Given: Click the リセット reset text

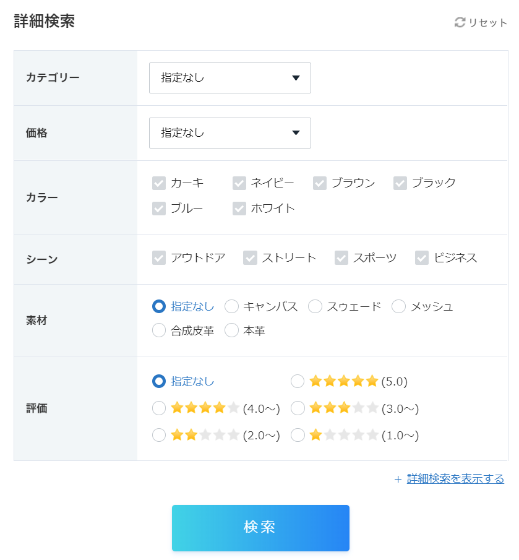Looking at the screenshot, I should click(x=487, y=23).
